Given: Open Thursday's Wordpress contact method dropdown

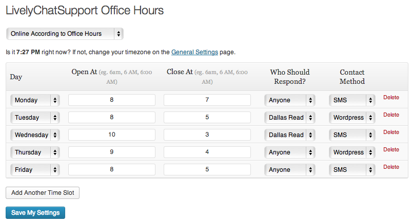Looking at the screenshot, I should (x=352, y=152).
